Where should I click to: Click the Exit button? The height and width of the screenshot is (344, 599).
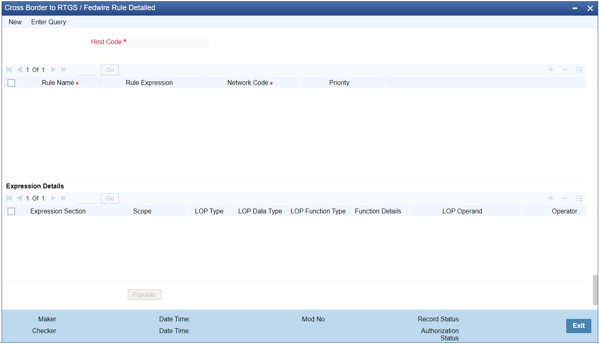point(578,326)
